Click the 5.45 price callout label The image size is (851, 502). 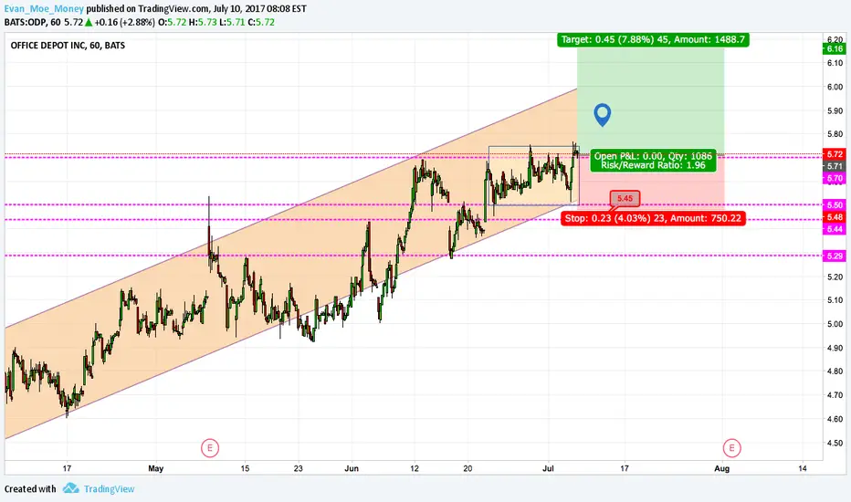coord(625,199)
